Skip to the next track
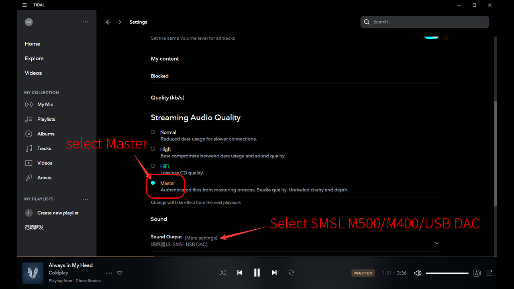The width and height of the screenshot is (514, 289). (274, 273)
